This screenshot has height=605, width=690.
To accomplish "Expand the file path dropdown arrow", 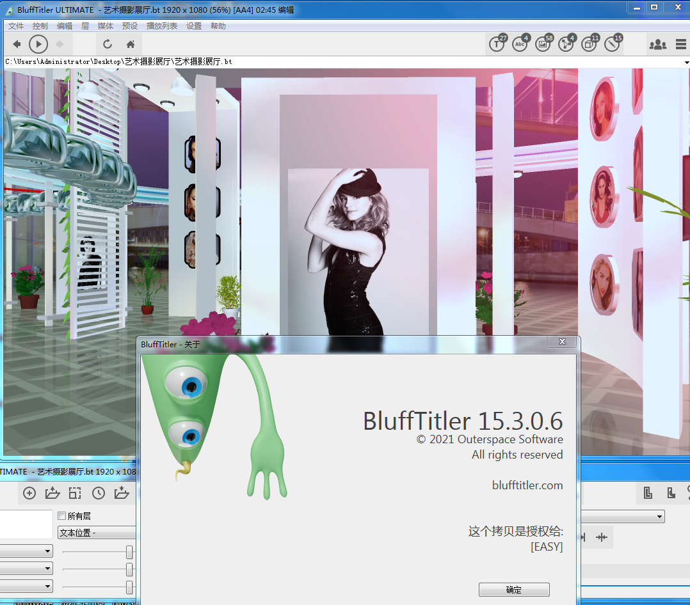I will [686, 62].
